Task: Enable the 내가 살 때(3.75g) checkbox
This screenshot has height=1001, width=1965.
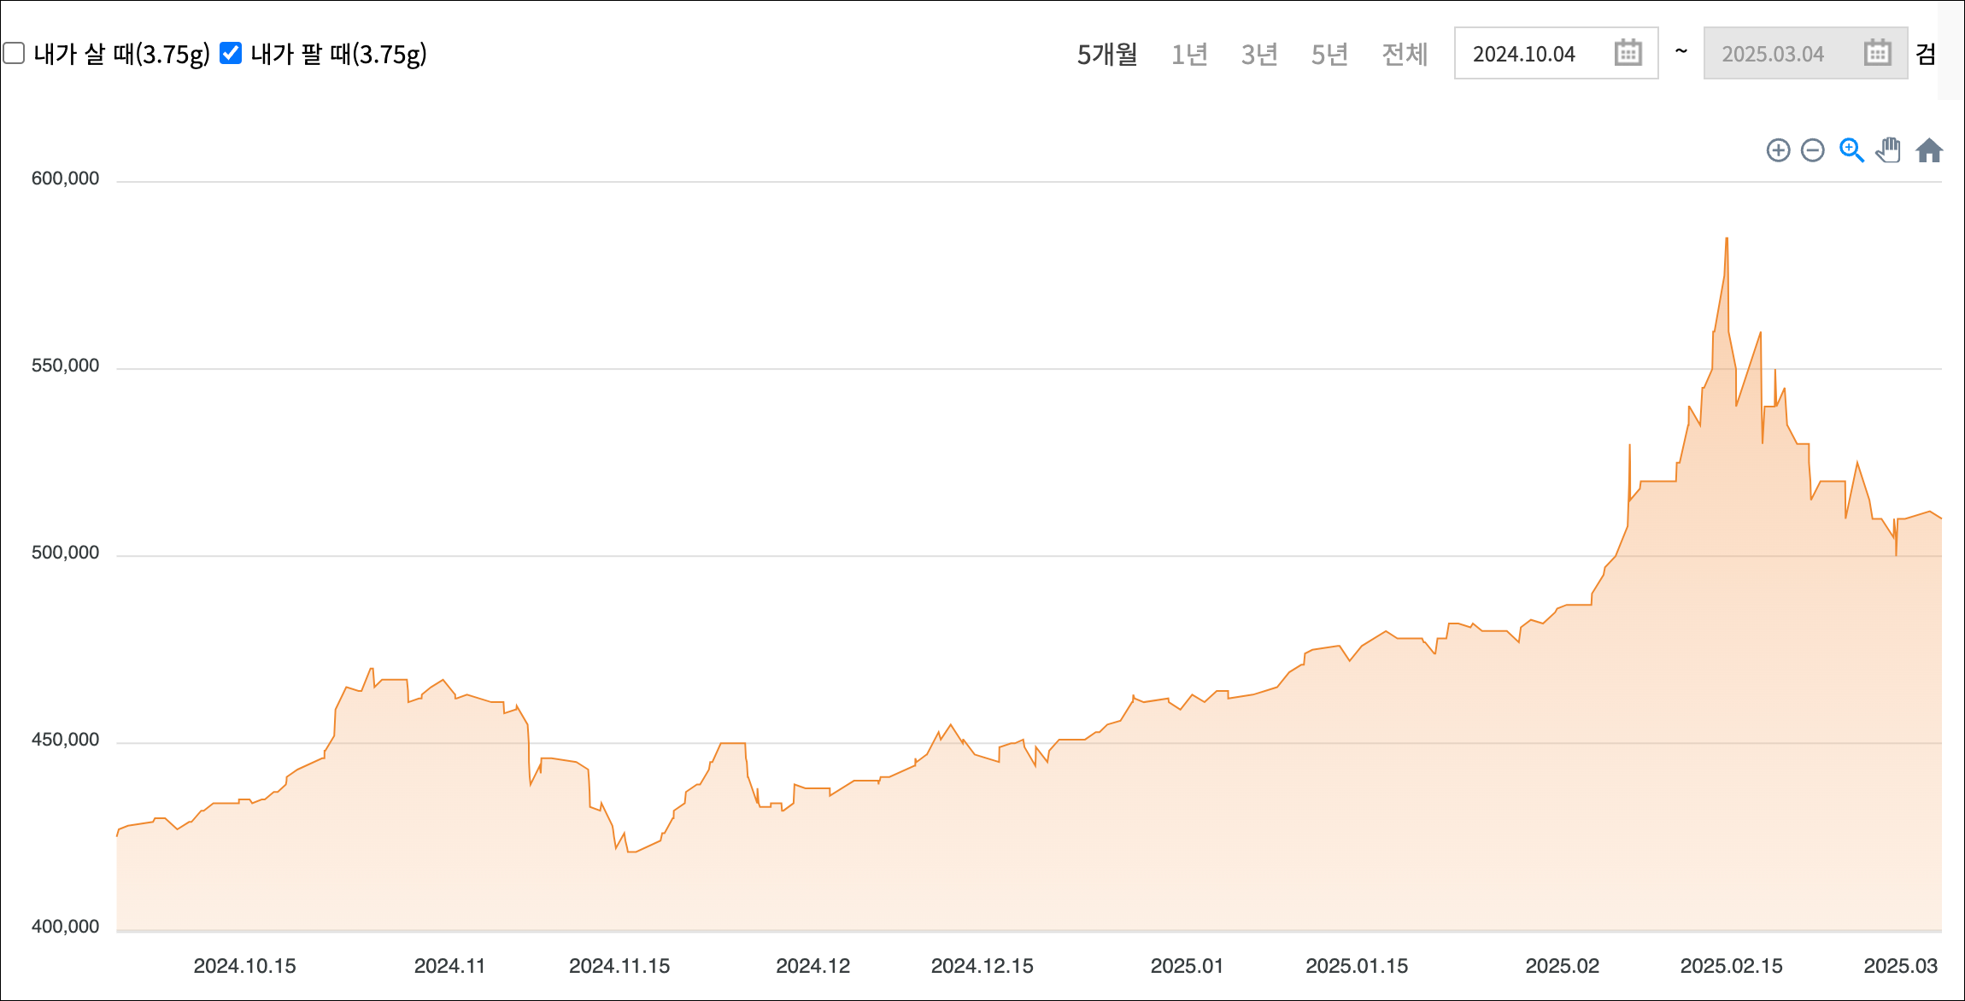Action: (x=14, y=53)
